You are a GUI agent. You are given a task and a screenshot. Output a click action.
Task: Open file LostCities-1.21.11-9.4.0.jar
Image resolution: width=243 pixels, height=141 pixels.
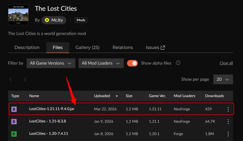coord(52,109)
